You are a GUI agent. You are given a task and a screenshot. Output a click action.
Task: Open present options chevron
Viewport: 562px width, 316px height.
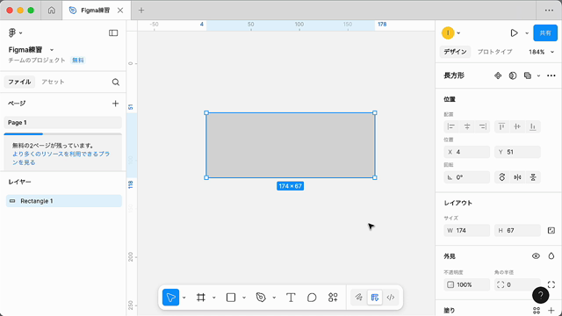point(527,33)
